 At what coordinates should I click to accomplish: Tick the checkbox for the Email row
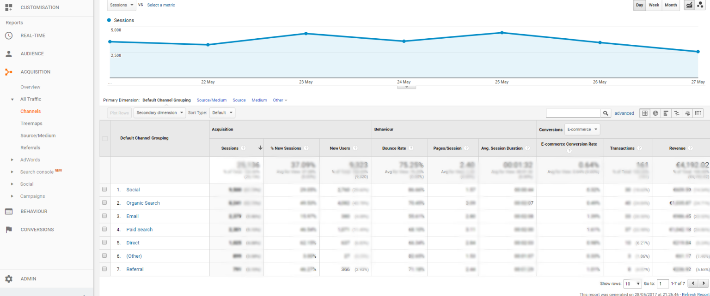(104, 216)
